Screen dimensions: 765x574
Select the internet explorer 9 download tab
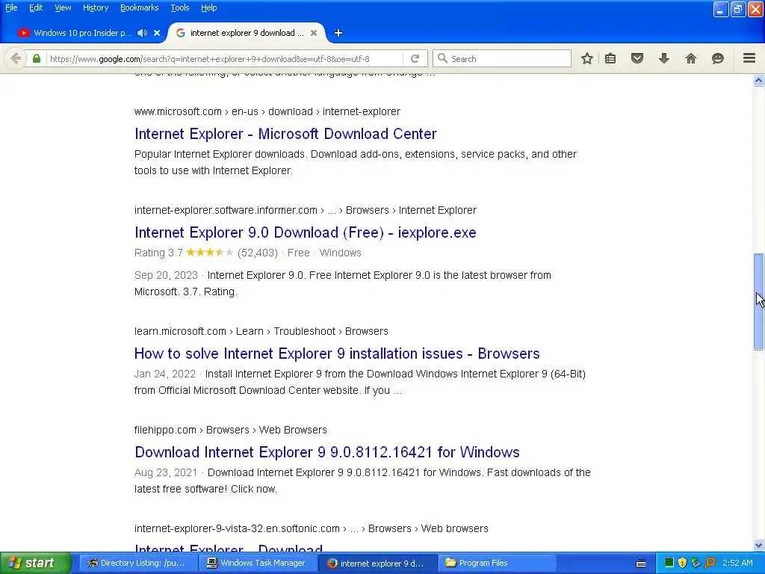coord(247,33)
